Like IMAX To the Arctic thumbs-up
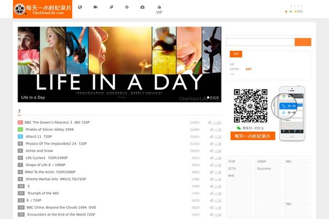Screen dimensions: 329x219 tap(212, 172)
